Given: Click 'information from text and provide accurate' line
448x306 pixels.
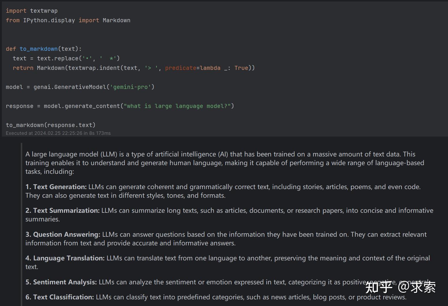Looking at the screenshot, I should click(x=130, y=243).
